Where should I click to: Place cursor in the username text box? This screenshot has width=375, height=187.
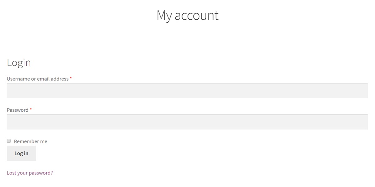187,91
